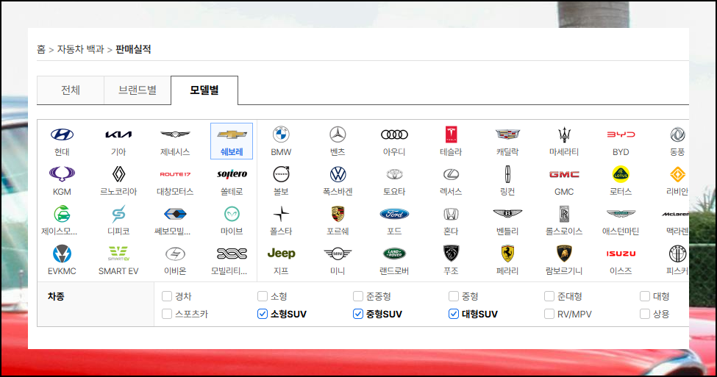
Task: Select the Kia (기아) brand logo
Action: 118,134
